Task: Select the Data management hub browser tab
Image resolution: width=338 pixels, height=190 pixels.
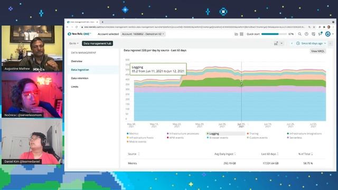Action: coord(82,22)
